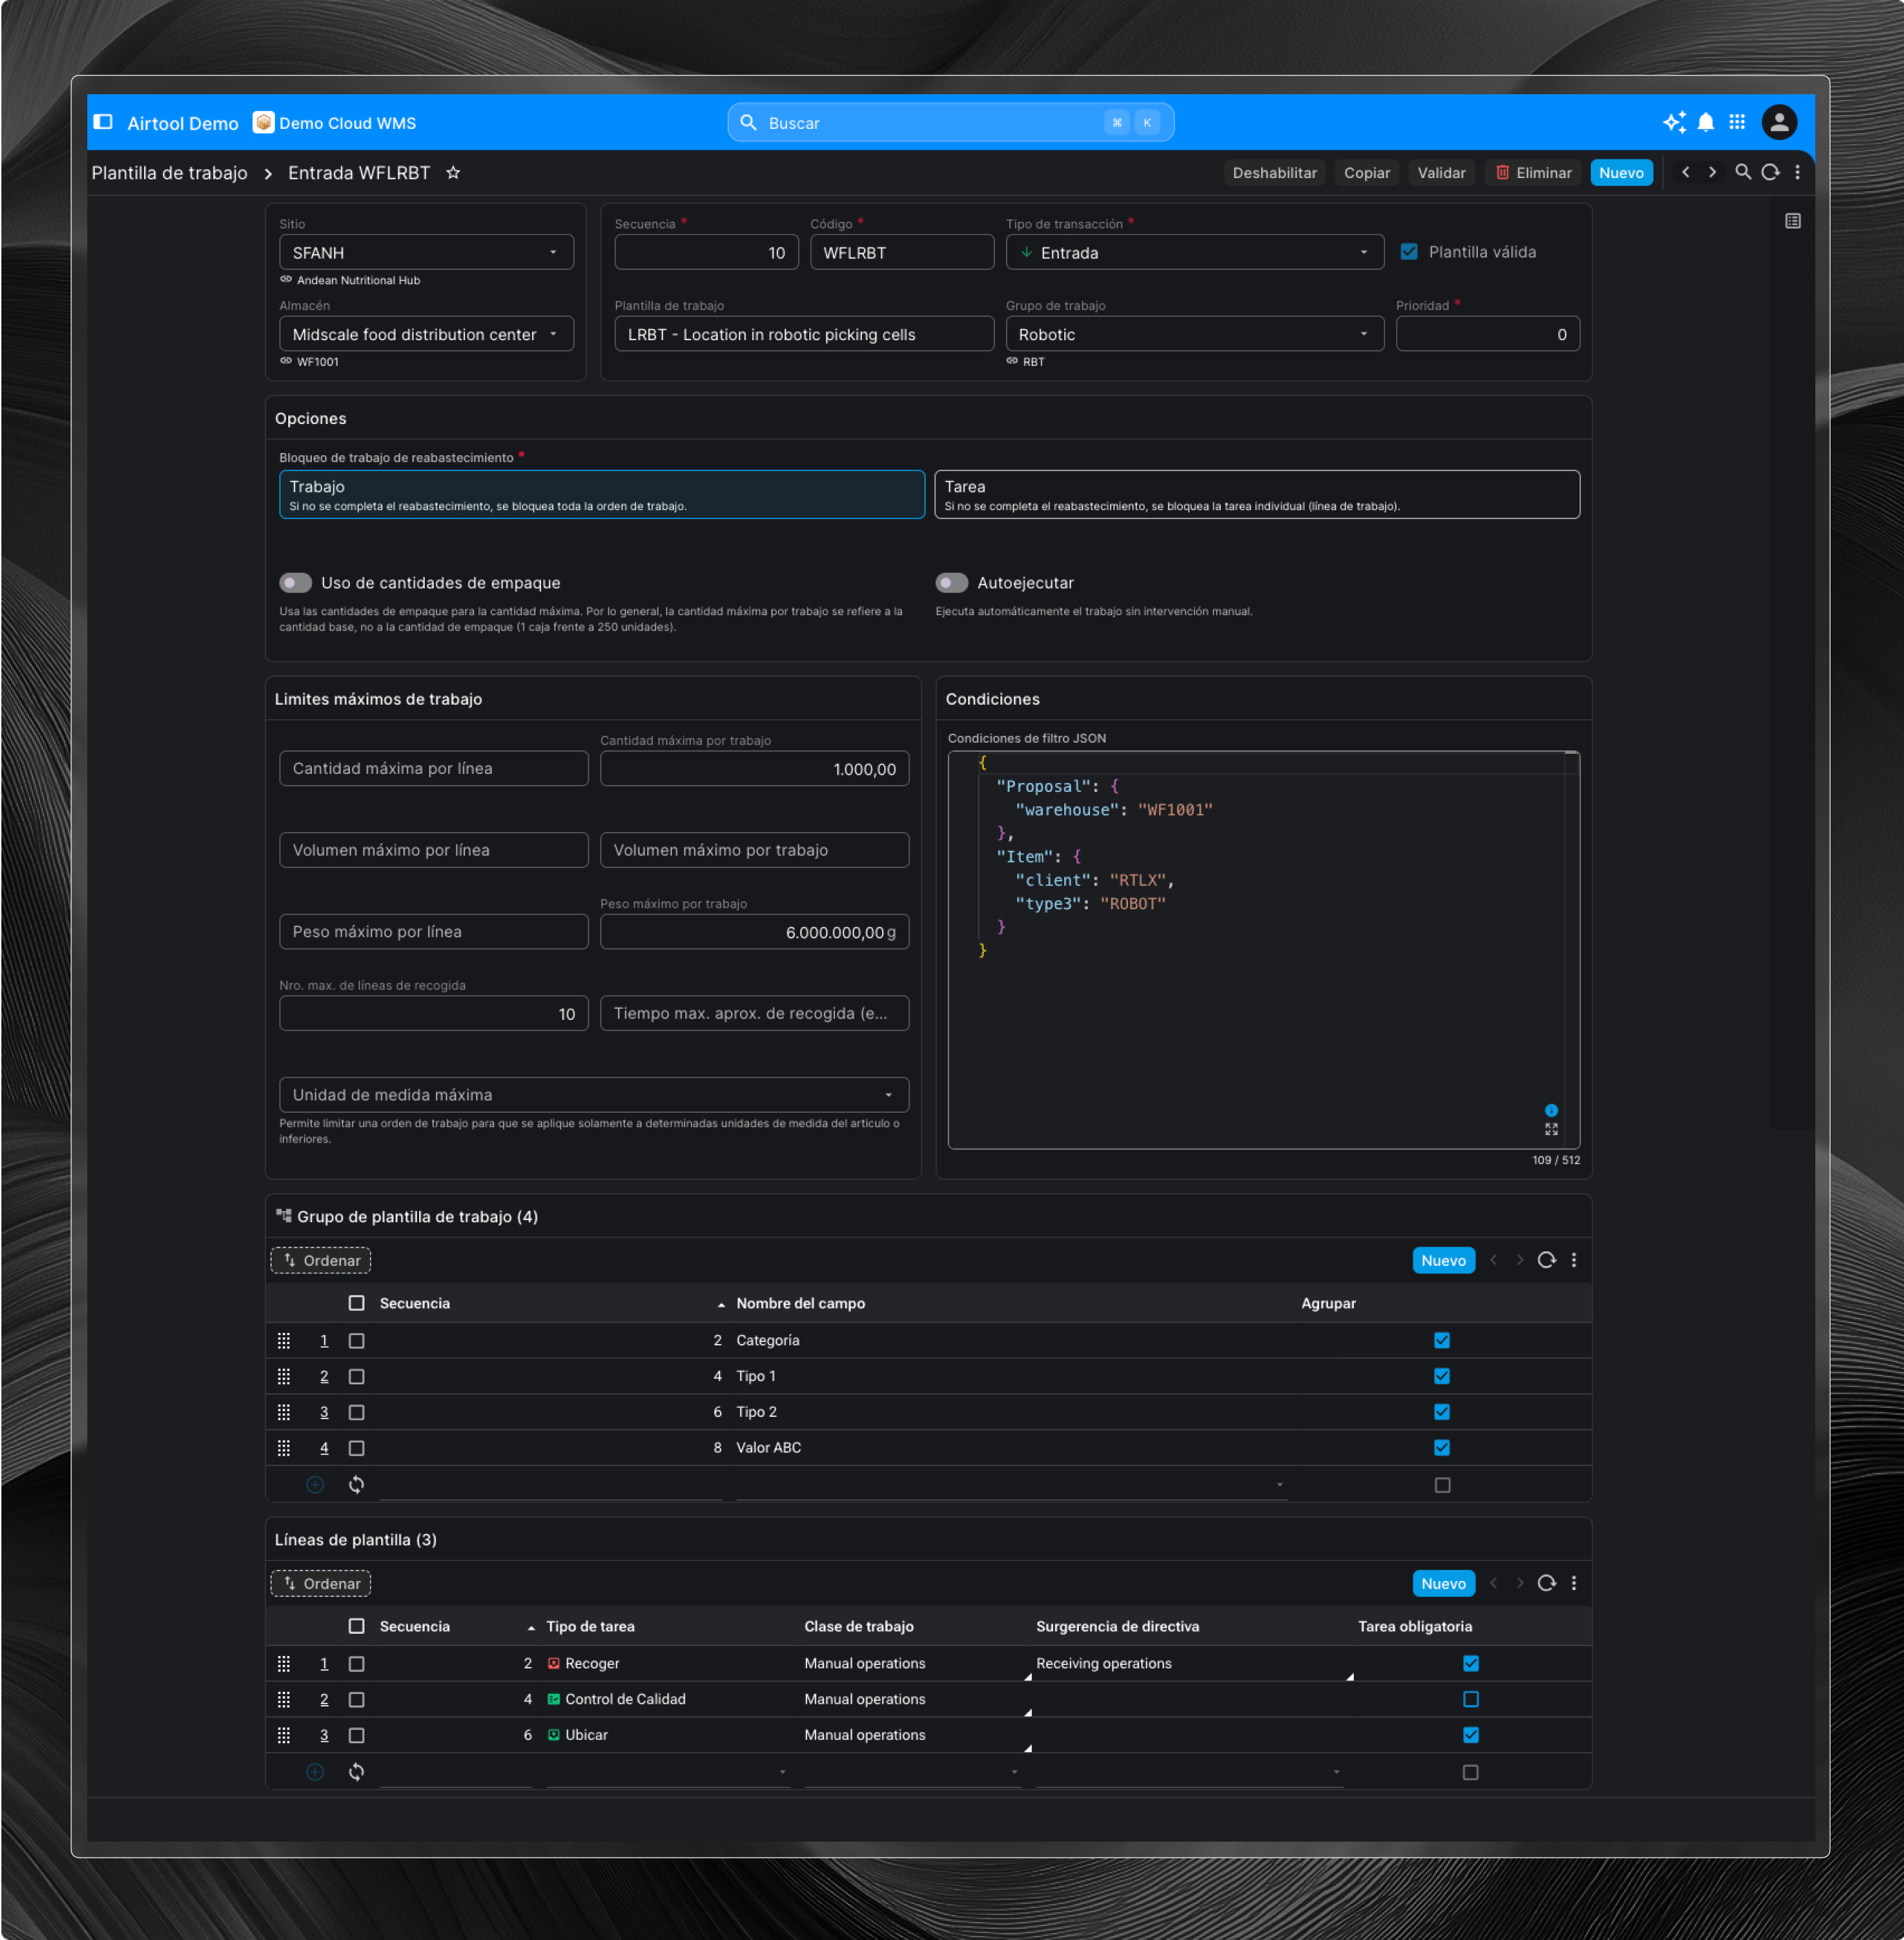Favorite Entrada WFLRBT with the star icon
1904x1940 pixels.
453,173
